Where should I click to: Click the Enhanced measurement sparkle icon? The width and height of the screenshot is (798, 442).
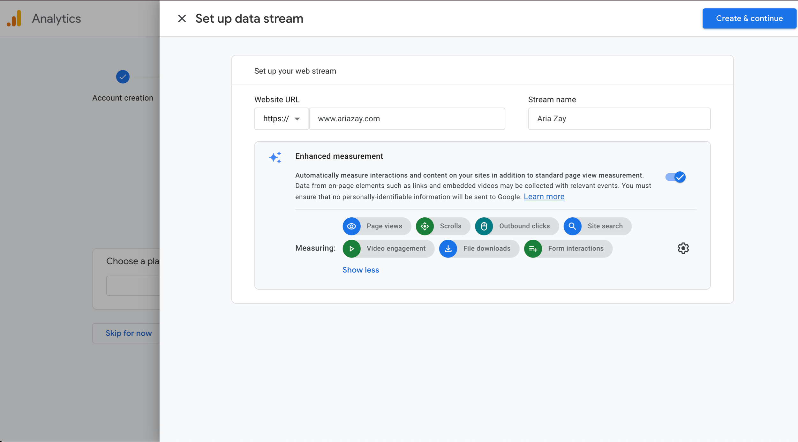coord(275,157)
